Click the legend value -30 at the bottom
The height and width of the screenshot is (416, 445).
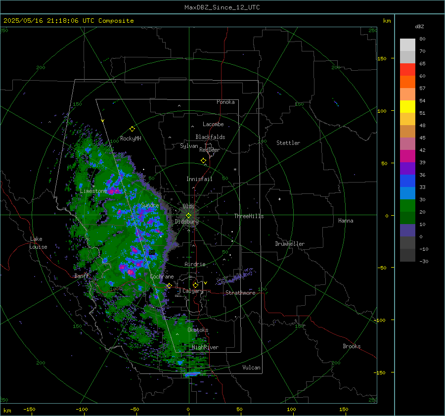424,261
